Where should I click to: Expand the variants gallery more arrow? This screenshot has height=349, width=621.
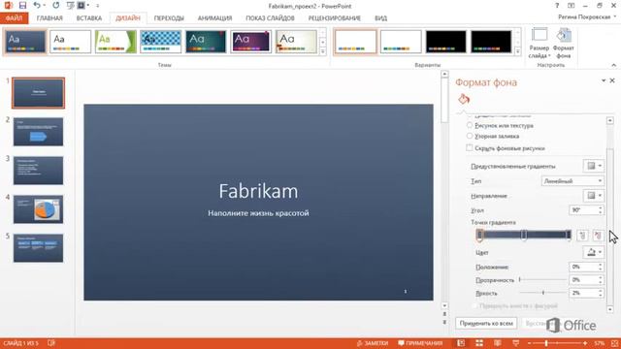click(x=517, y=51)
